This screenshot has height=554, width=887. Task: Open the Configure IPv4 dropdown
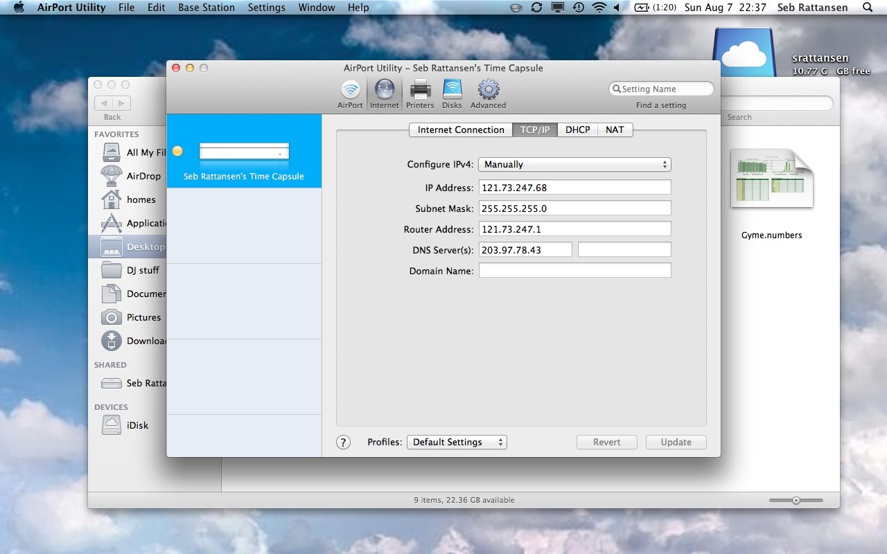(x=575, y=165)
